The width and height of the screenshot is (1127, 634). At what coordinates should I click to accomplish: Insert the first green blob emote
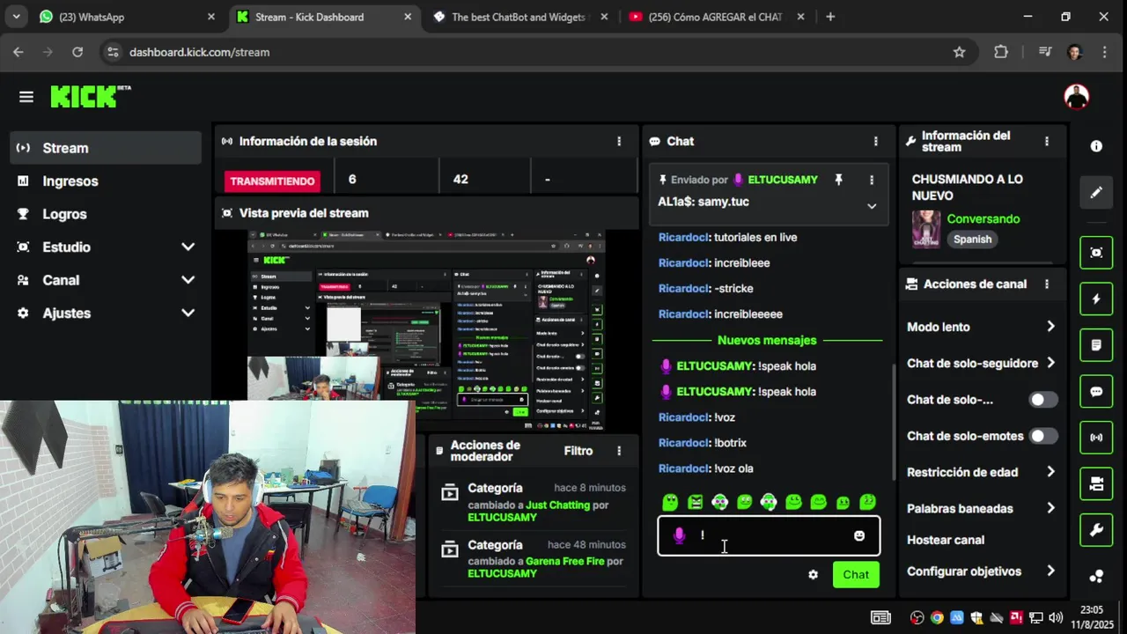point(671,502)
